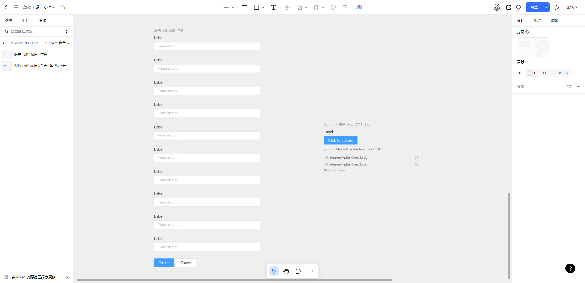Viewport: 585px width, 283px height.
Task: Switch to the 图层 layers tab
Action: pyautogui.click(x=9, y=21)
